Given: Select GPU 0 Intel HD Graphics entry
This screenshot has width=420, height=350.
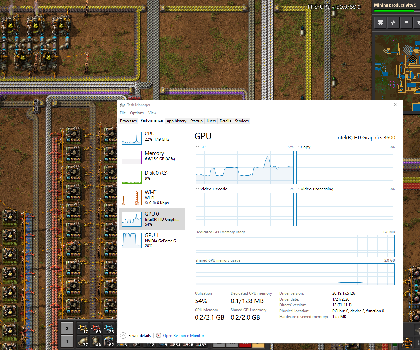Looking at the screenshot, I should coord(152,219).
